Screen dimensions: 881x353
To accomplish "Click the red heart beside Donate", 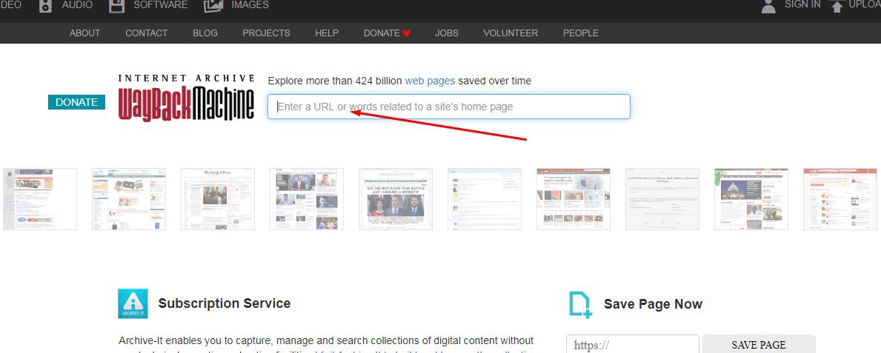I will (x=406, y=33).
